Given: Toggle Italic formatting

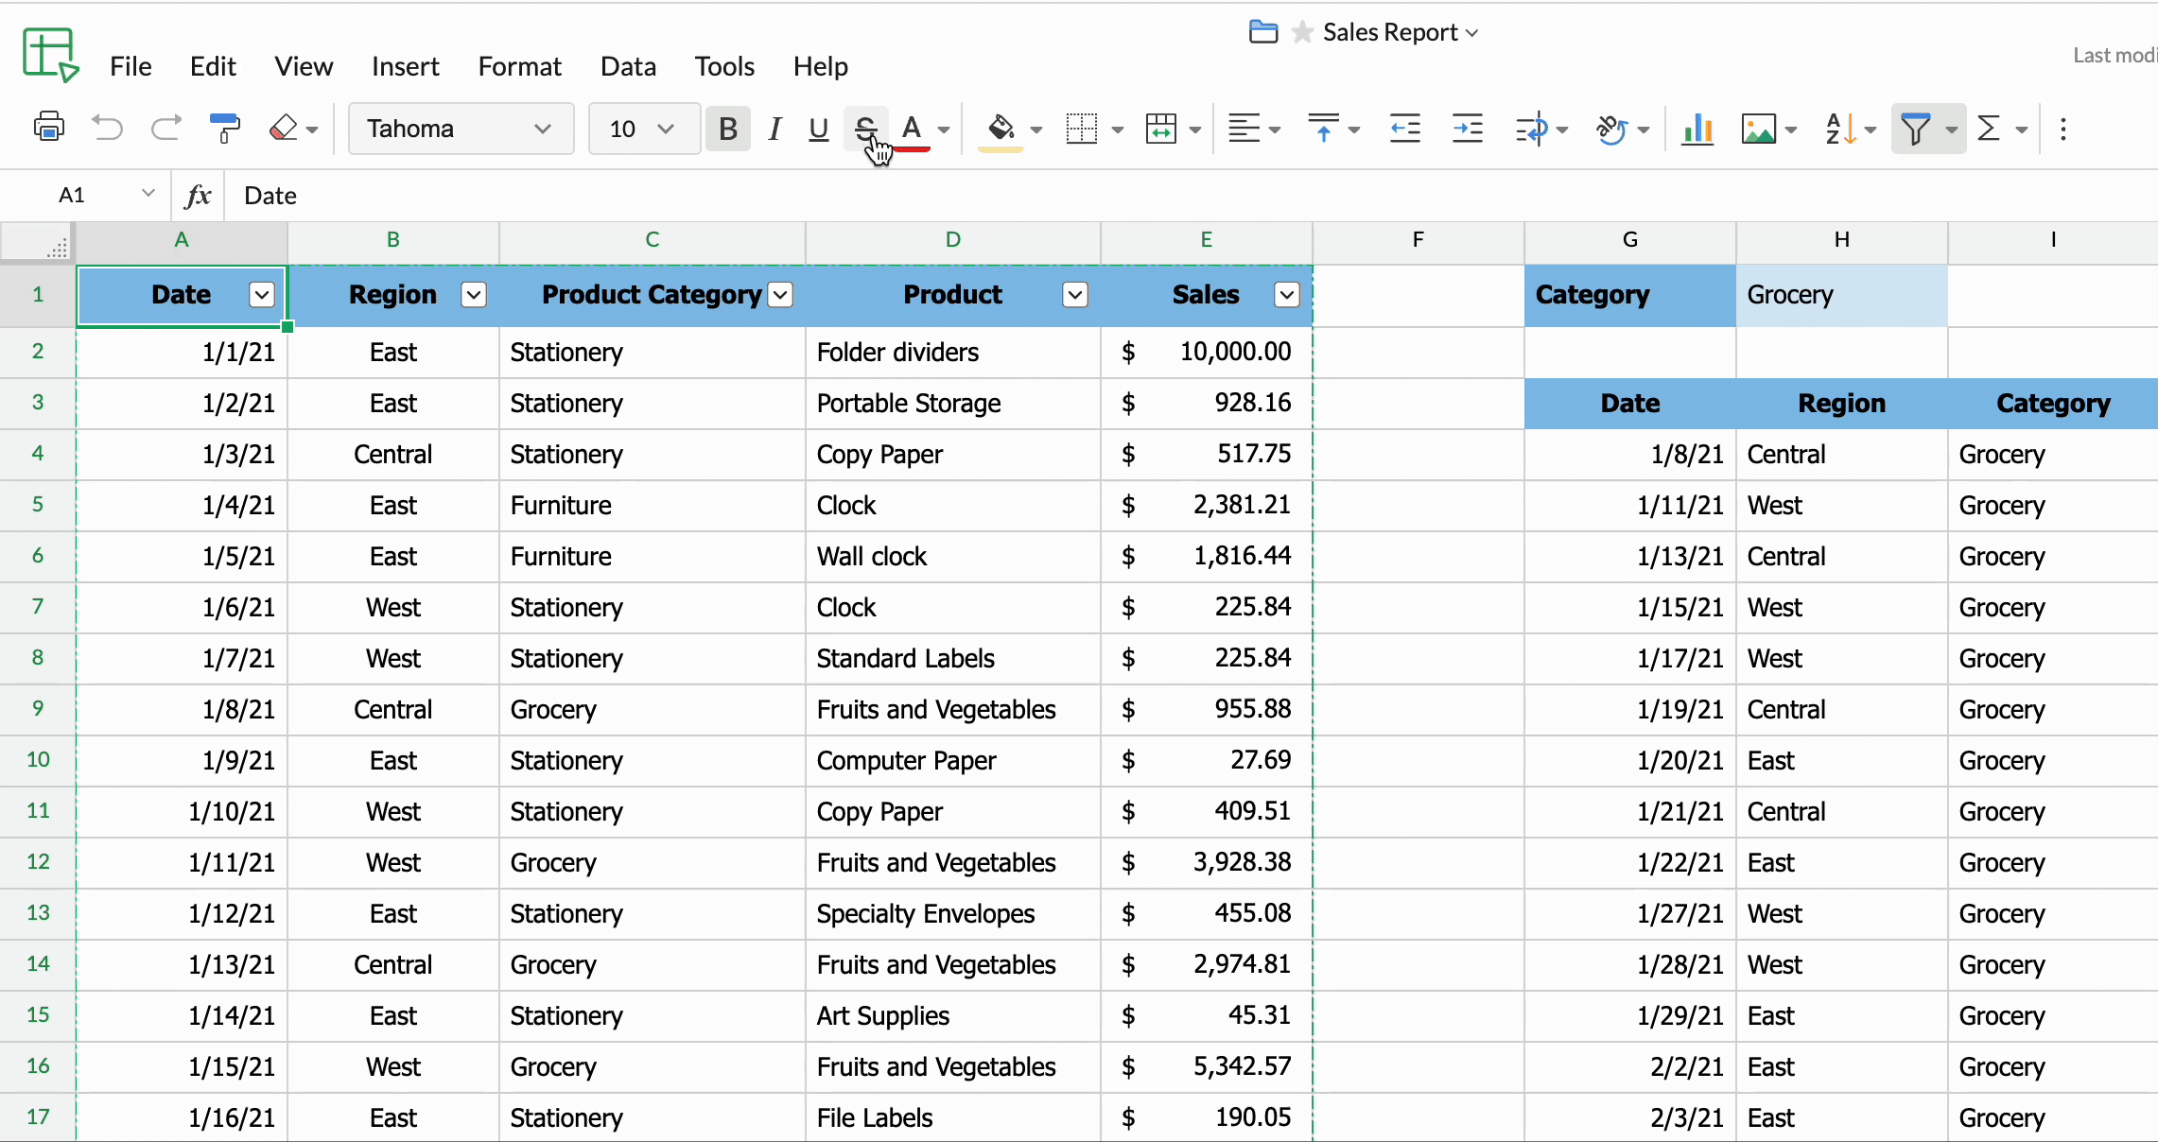Looking at the screenshot, I should pos(774,128).
